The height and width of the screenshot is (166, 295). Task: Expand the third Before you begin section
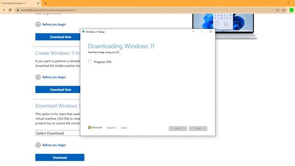click(51, 145)
